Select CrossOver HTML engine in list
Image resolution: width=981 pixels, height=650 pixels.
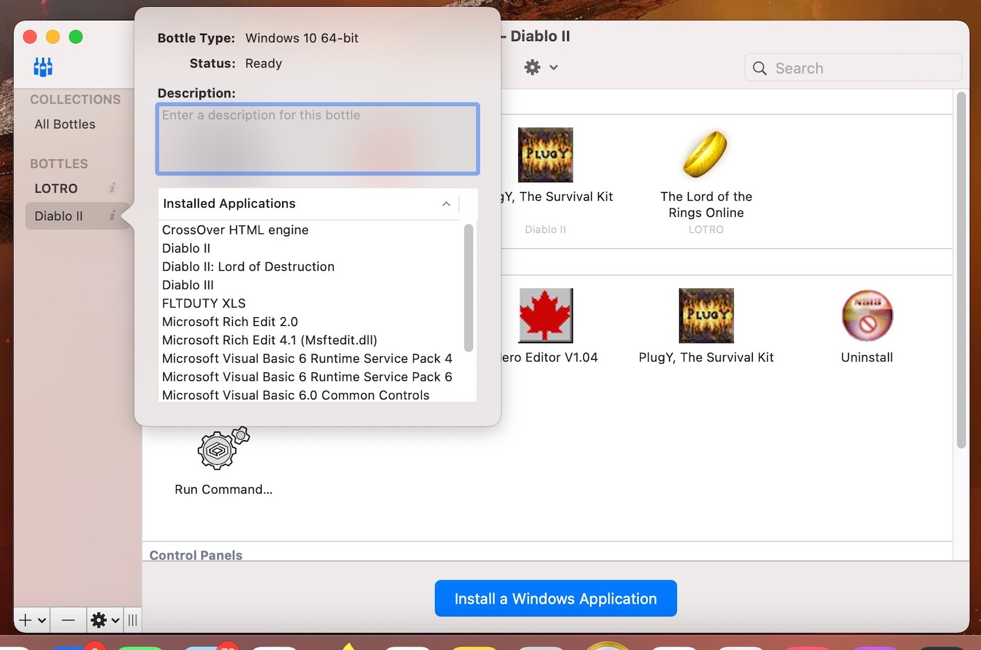tap(235, 230)
